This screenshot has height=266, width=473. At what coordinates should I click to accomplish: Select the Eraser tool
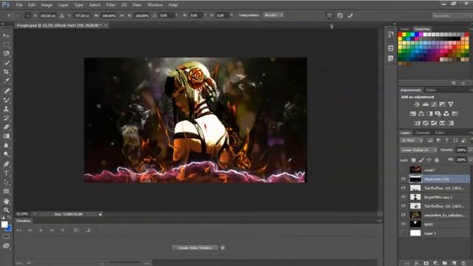6,127
